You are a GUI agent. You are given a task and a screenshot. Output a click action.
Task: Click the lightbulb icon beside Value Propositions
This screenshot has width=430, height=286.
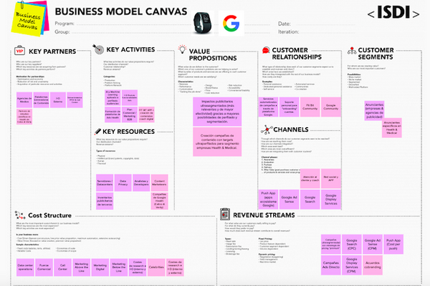tap(181, 53)
